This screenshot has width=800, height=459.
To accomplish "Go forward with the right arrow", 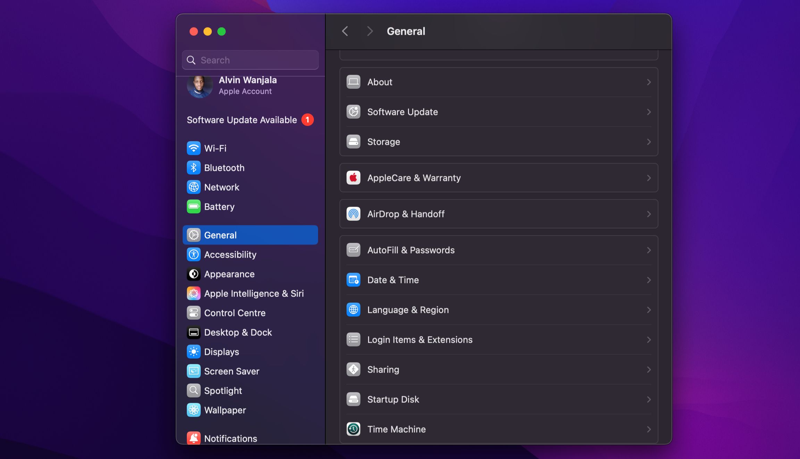I will (370, 31).
